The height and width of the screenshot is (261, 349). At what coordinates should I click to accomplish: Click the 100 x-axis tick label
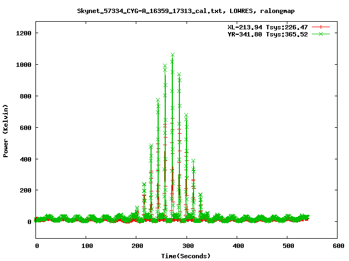[x=87, y=246]
